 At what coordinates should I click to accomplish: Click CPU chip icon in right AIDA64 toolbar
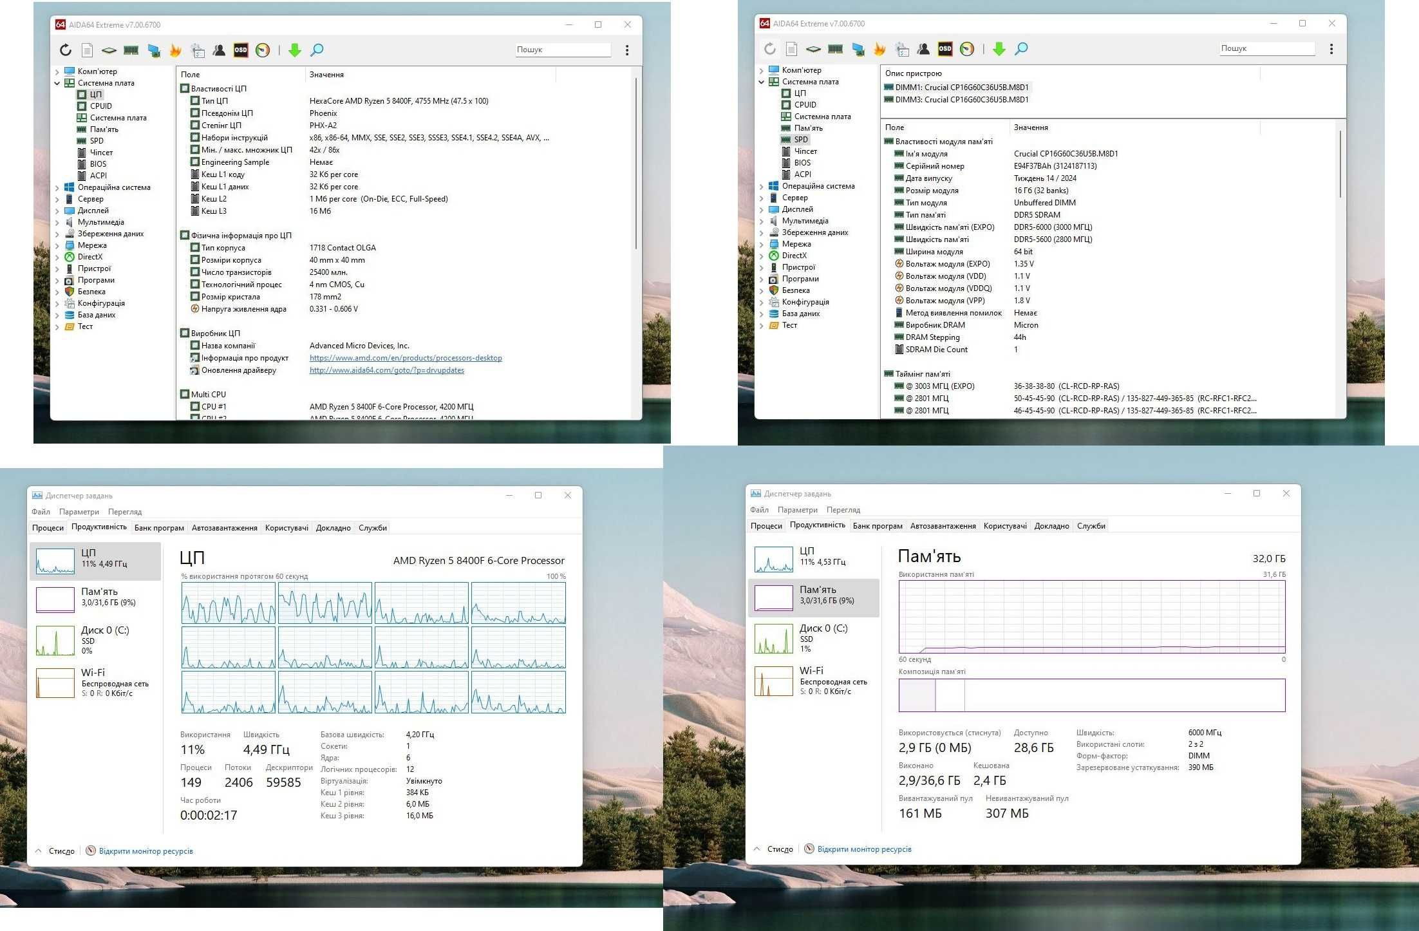(x=814, y=49)
